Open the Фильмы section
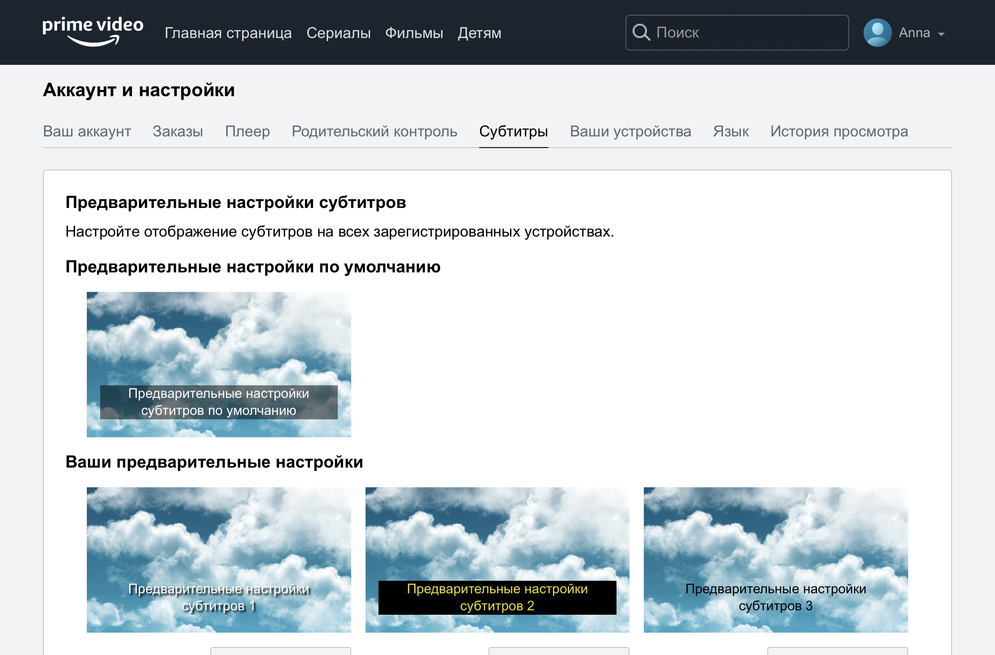Image resolution: width=995 pixels, height=655 pixels. pyautogui.click(x=414, y=33)
